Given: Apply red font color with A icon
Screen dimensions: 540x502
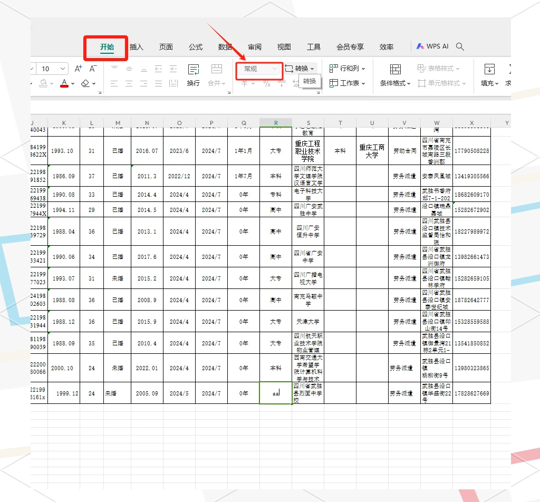Looking at the screenshot, I should pyautogui.click(x=64, y=83).
